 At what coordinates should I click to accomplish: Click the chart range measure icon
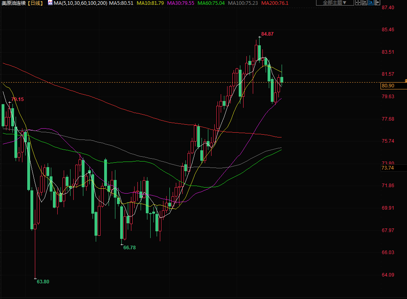click(365, 3)
